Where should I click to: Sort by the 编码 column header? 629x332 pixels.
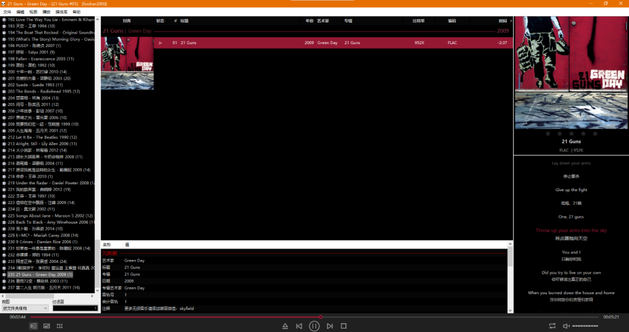coord(452,21)
